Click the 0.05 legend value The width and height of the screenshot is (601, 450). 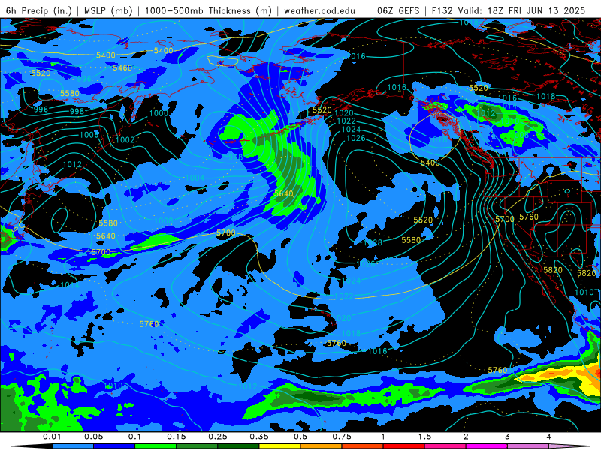coord(93,436)
